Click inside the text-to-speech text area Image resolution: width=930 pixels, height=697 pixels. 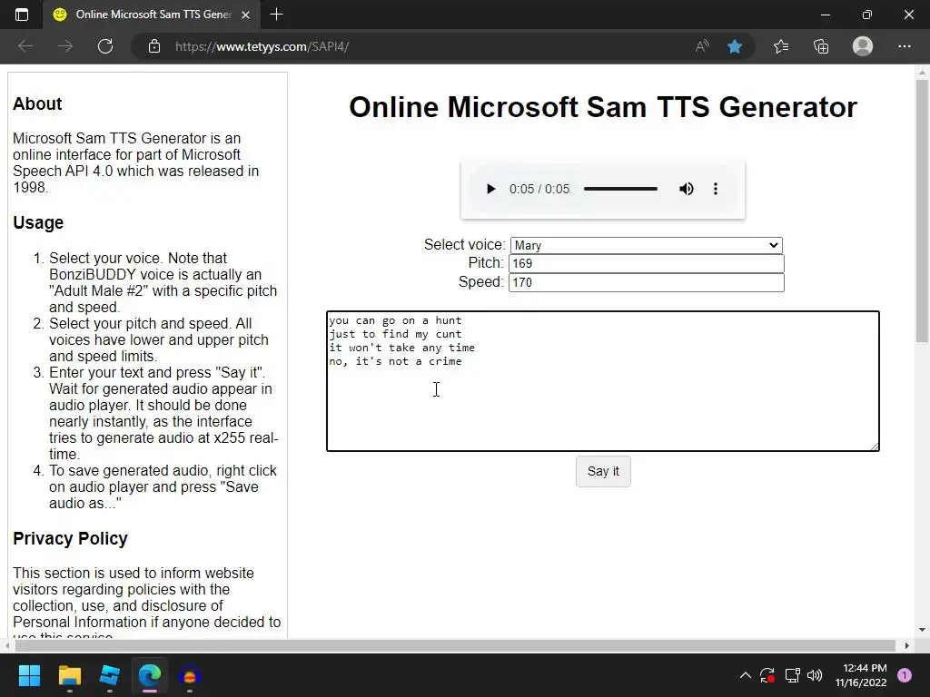[x=603, y=381]
